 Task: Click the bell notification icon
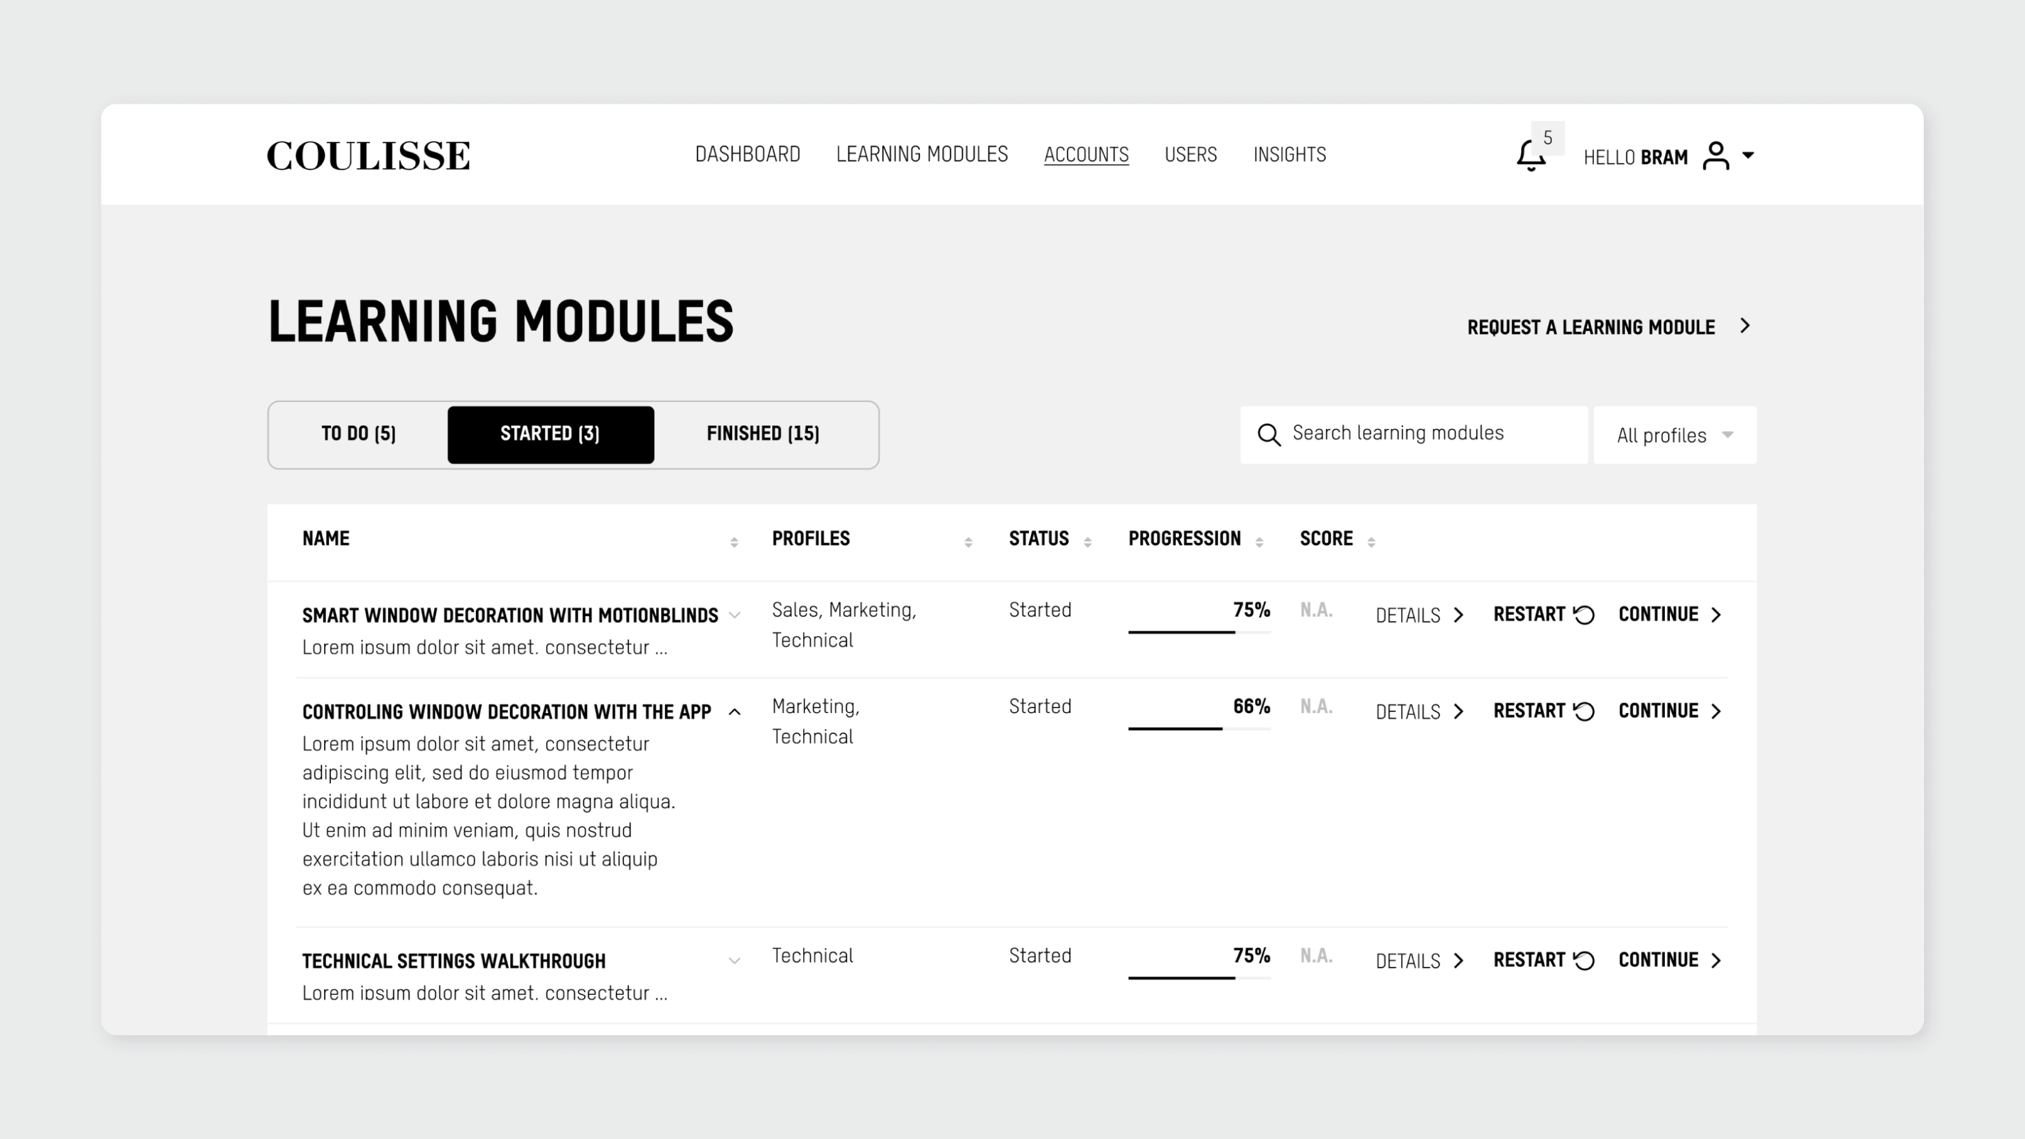1531,156
